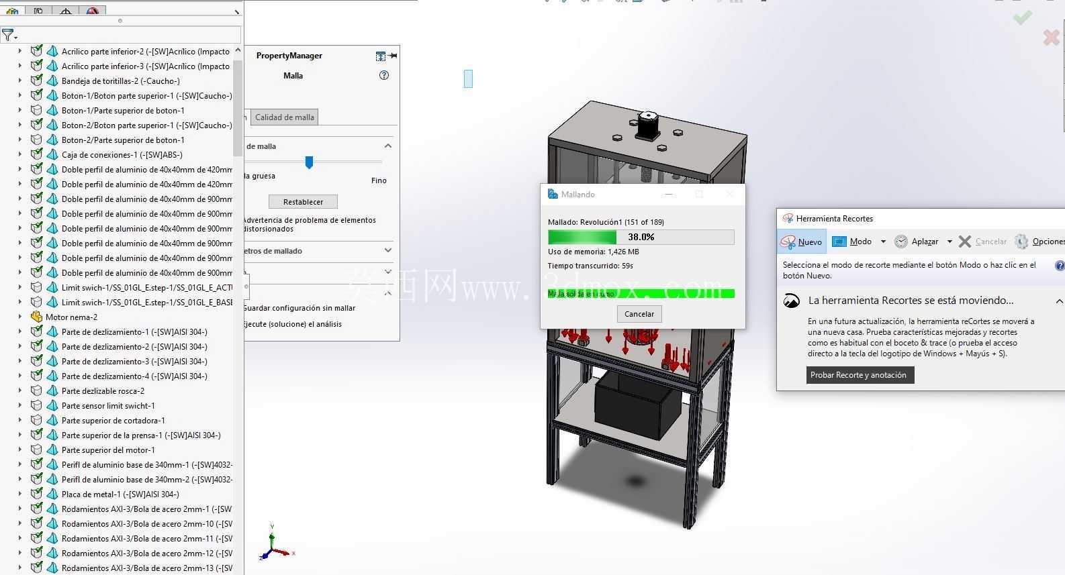Click the Herramienta Recortes scissors title icon
This screenshot has width=1065, height=575.
click(788, 219)
